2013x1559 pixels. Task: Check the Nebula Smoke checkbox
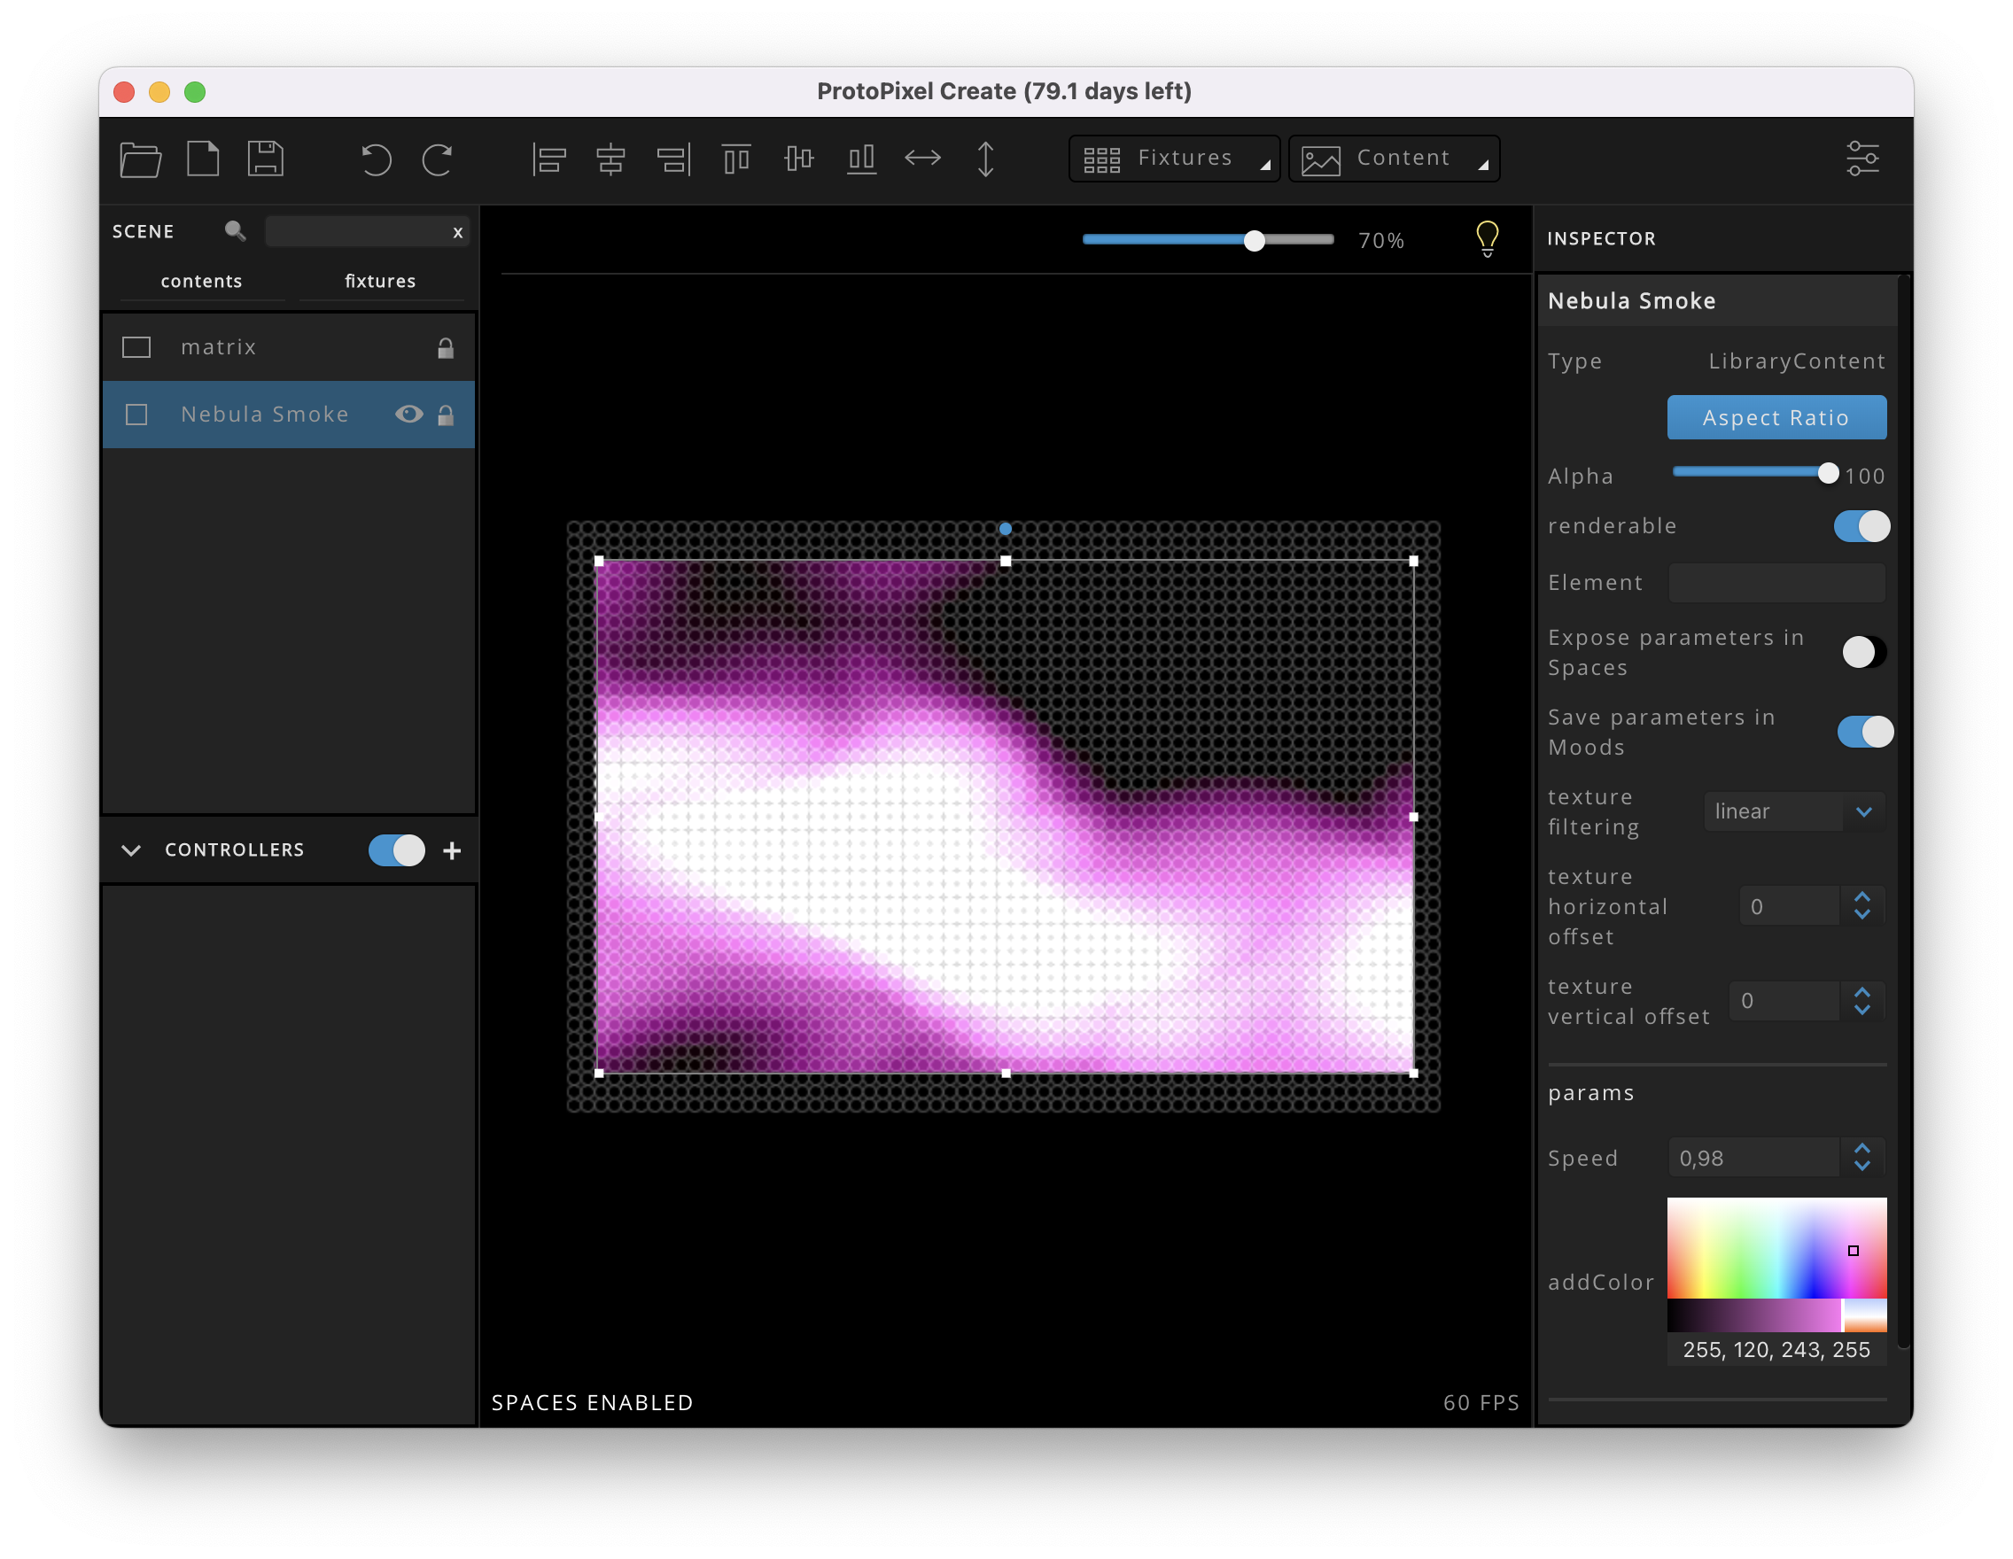tap(136, 415)
